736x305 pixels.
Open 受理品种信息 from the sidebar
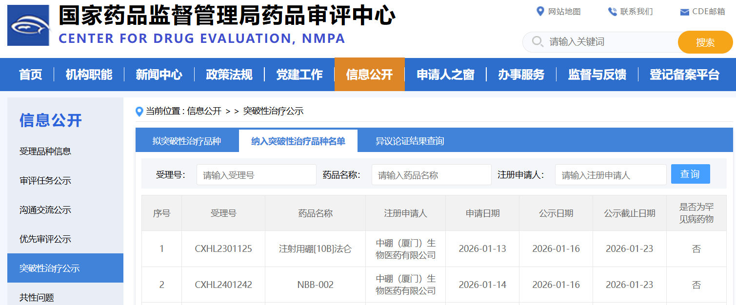click(45, 151)
